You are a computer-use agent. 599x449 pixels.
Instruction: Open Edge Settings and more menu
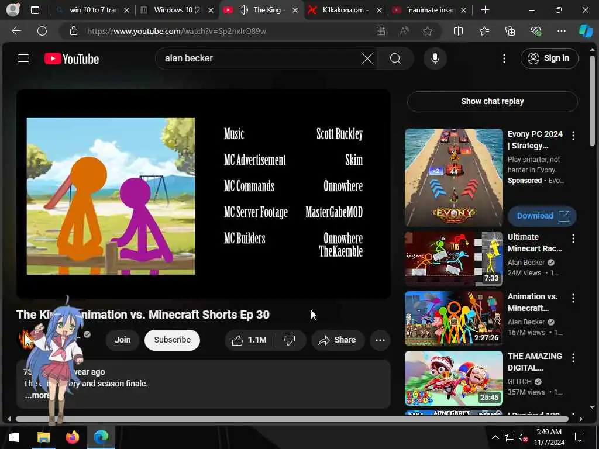[x=561, y=31]
